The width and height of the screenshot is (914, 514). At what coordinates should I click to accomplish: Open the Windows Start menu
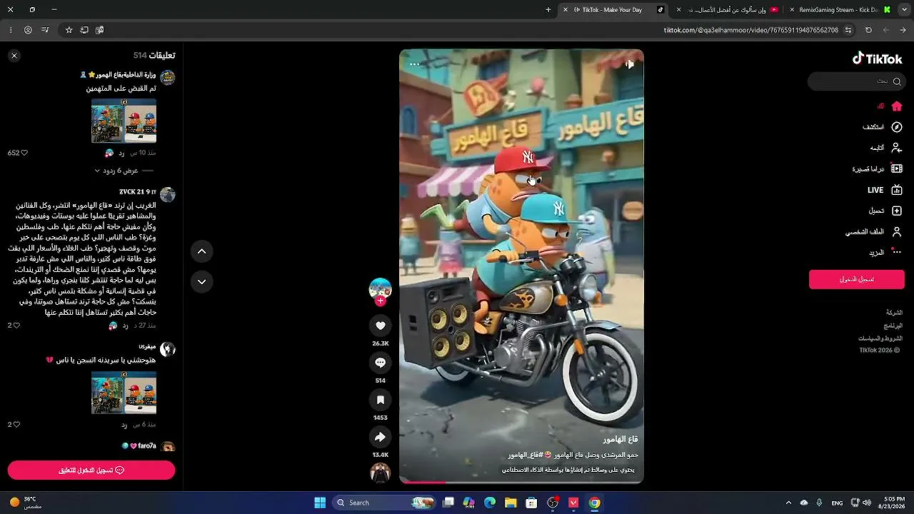pos(320,503)
